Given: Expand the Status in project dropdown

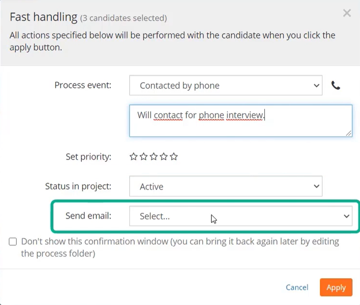Looking at the screenshot, I should point(226,186).
